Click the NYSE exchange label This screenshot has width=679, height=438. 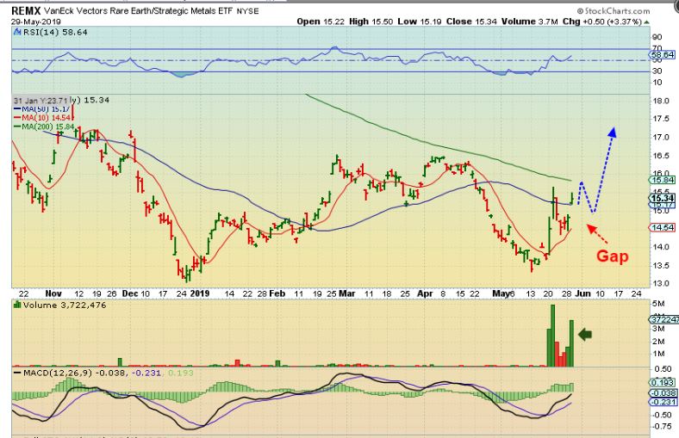click(x=247, y=12)
